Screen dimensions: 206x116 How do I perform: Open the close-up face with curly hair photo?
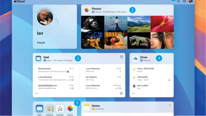162,41
